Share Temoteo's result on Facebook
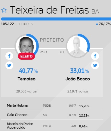The image size is (111, 131). click(x=9, y=56)
